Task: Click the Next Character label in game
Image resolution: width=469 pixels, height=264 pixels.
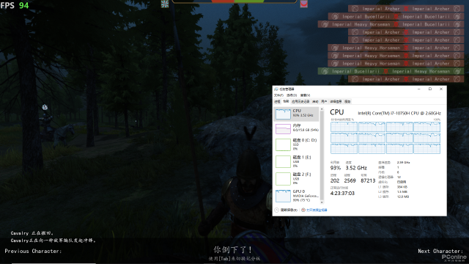Action: click(440, 251)
